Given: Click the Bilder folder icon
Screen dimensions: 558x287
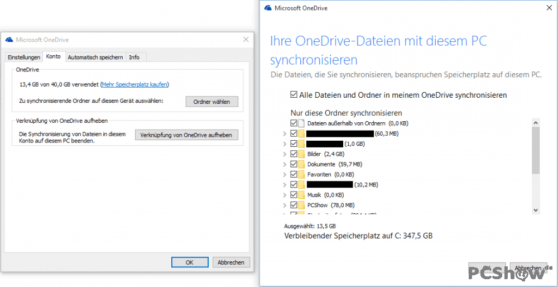Looking at the screenshot, I should coord(301,154).
